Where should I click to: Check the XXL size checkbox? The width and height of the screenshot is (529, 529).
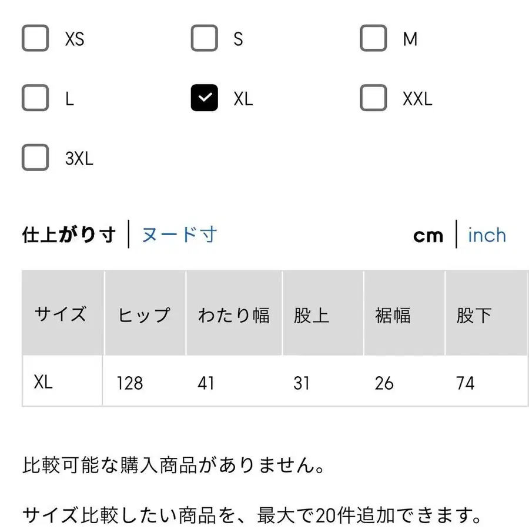click(373, 98)
